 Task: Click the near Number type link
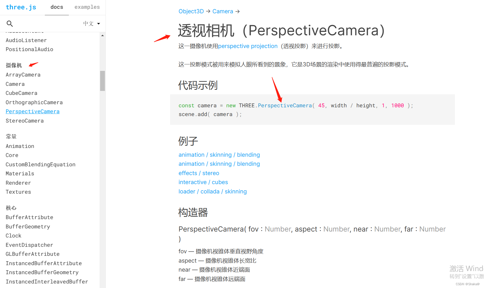tap(387, 229)
